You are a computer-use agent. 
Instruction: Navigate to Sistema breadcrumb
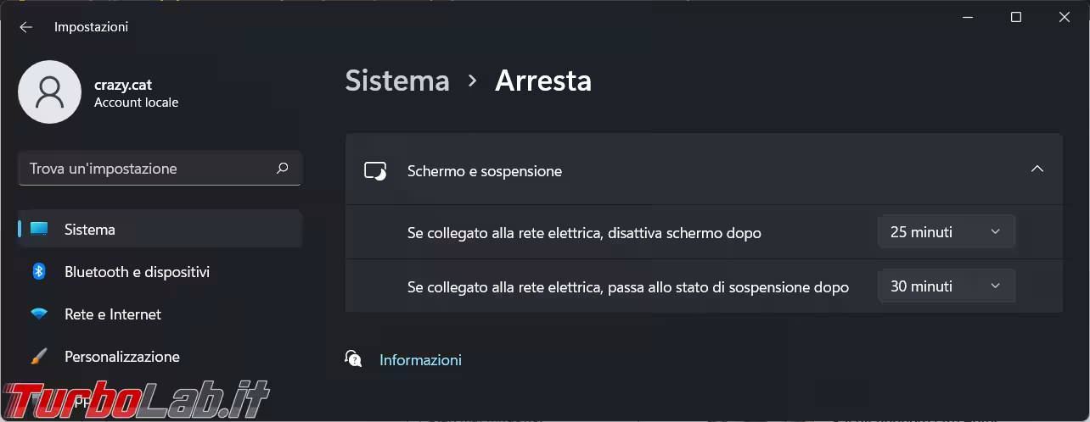pyautogui.click(x=397, y=81)
